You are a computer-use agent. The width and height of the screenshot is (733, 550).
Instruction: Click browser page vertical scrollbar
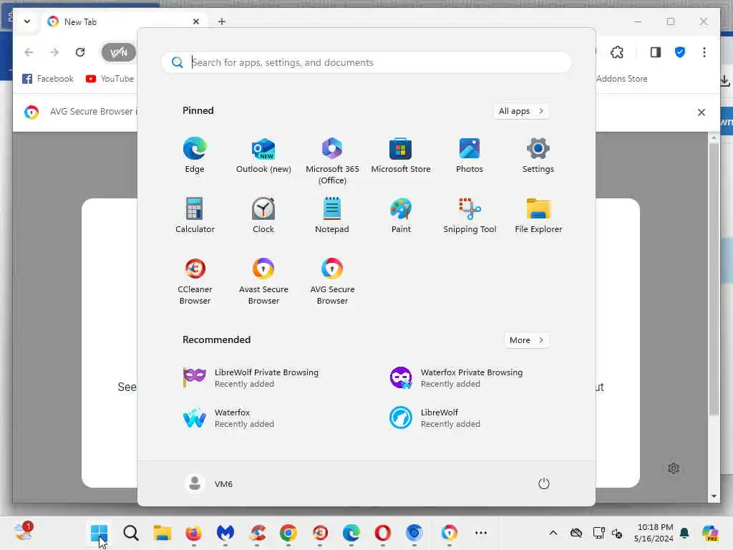714,279
